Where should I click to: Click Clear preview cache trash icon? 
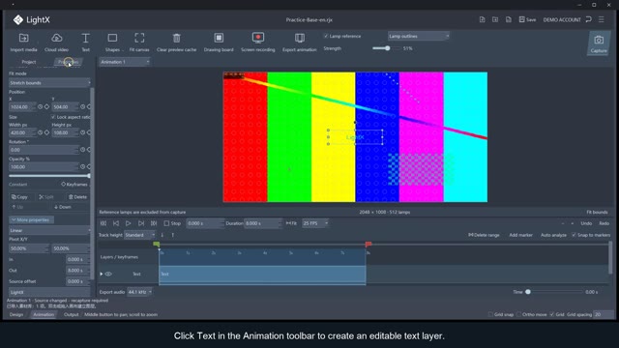176,39
